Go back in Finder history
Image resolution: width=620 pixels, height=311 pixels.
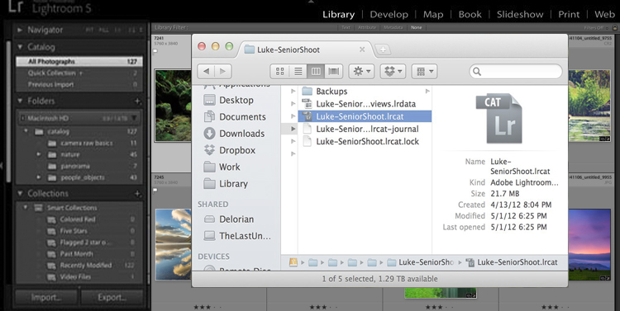tap(206, 72)
